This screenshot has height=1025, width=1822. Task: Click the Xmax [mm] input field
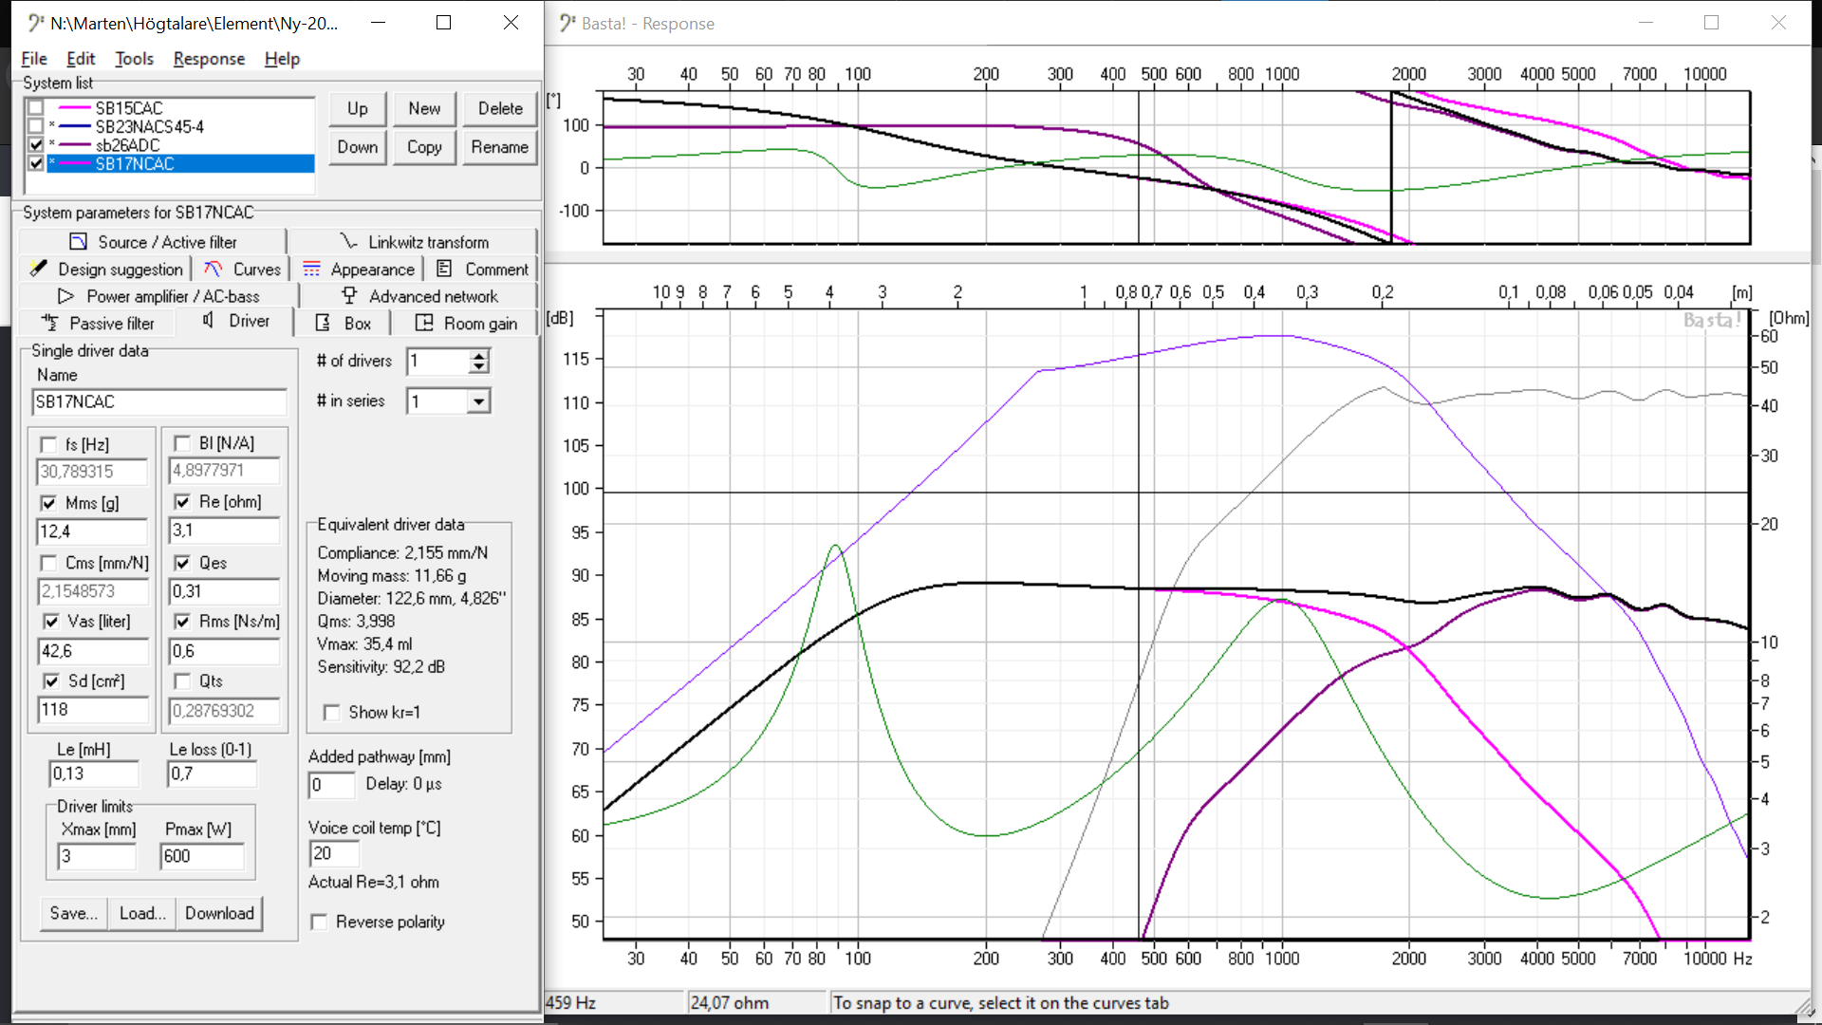97,856
